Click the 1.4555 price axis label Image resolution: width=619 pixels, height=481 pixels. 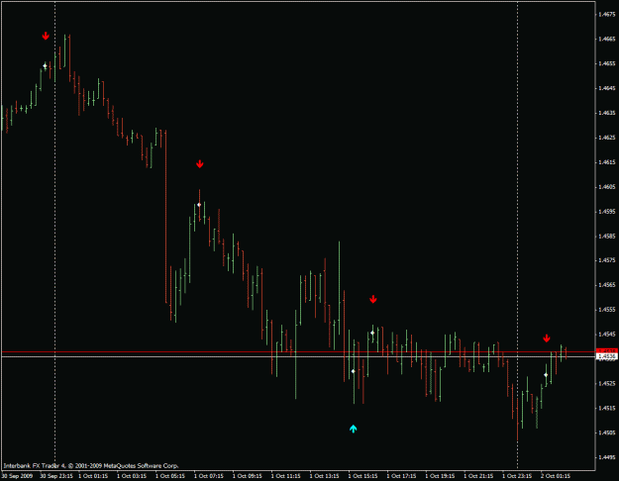(607, 310)
